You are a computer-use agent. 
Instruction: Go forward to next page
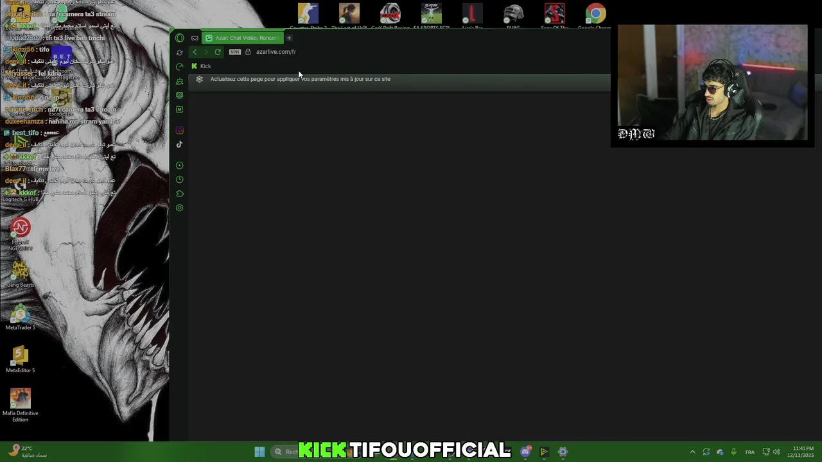(x=206, y=52)
